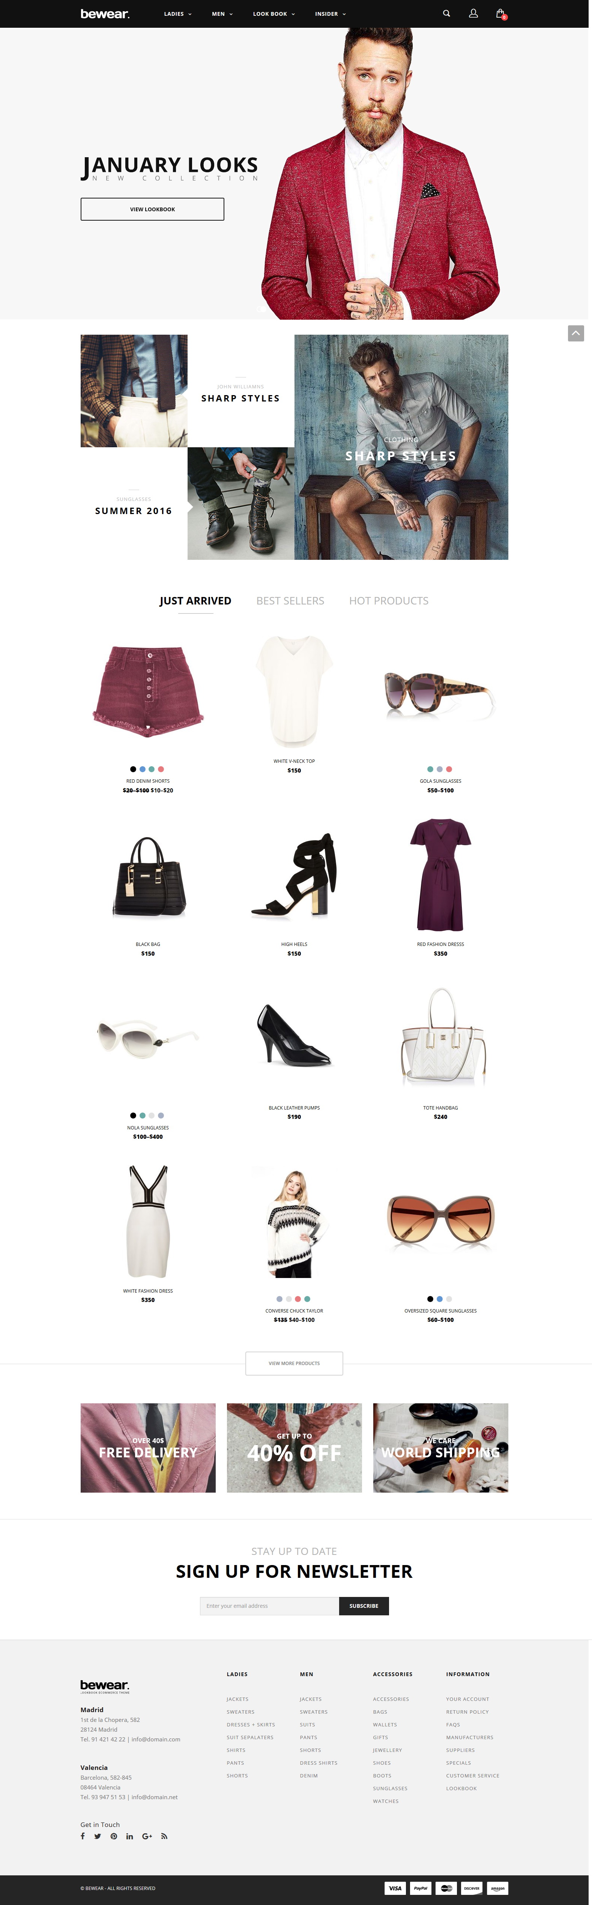The width and height of the screenshot is (592, 1905).
Task: Switch to the Hot Products tab
Action: pyautogui.click(x=389, y=600)
